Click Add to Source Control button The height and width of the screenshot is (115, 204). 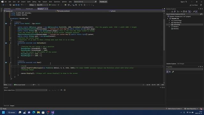click(x=174, y=109)
